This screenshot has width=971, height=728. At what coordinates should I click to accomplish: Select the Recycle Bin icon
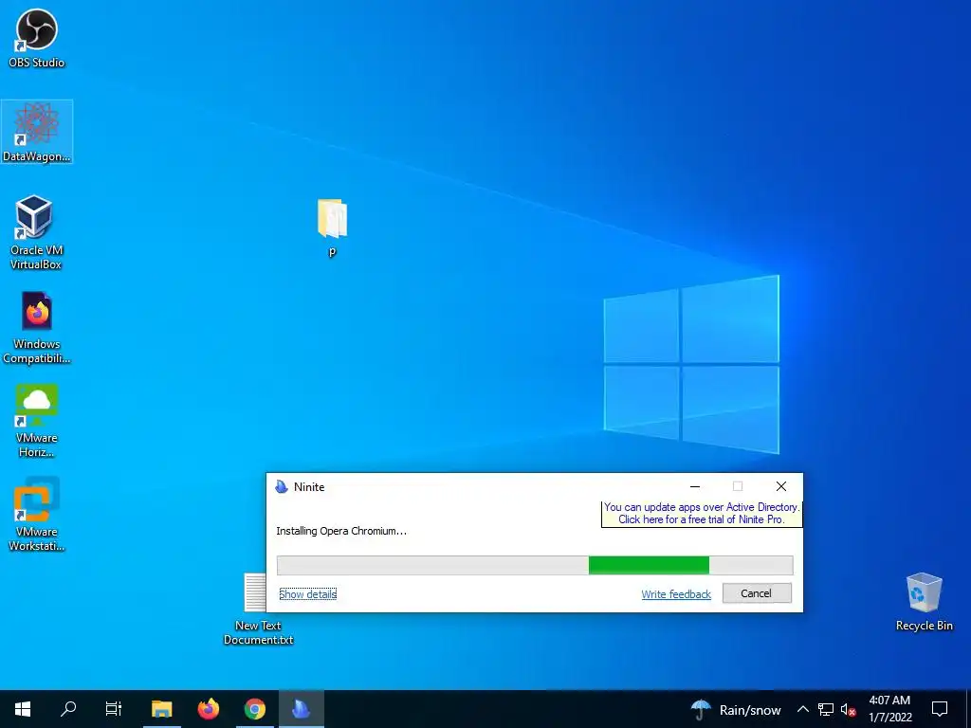click(x=924, y=602)
